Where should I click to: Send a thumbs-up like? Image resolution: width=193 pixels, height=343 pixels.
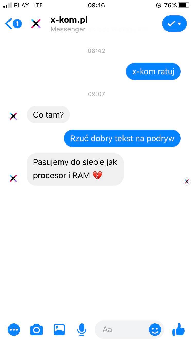(x=179, y=329)
